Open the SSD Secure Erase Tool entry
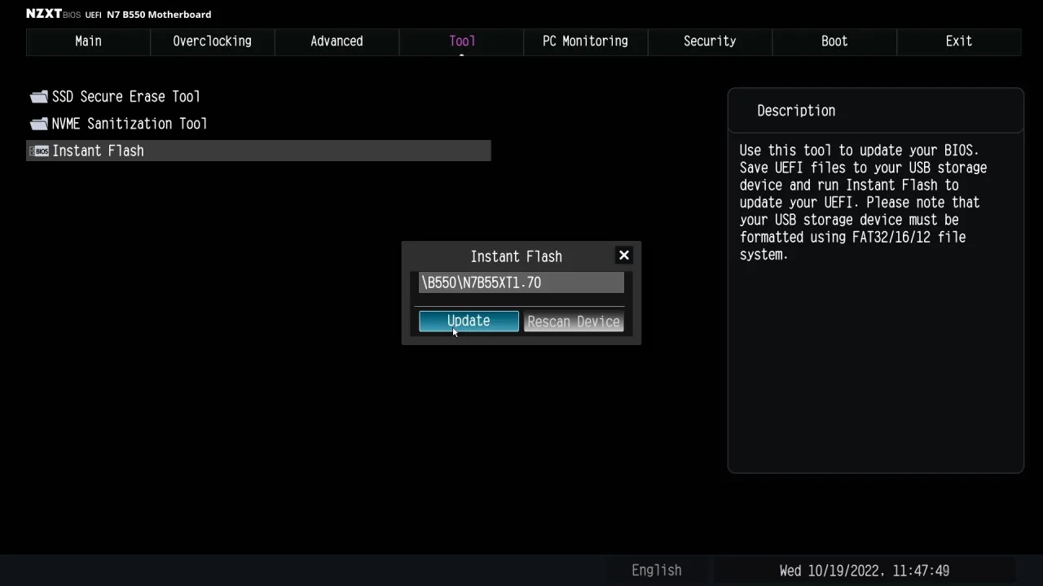Viewport: 1043px width, 586px height. 125,97
